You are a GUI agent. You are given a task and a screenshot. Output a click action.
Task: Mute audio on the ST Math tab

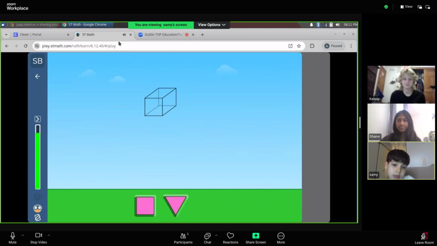coord(124,35)
